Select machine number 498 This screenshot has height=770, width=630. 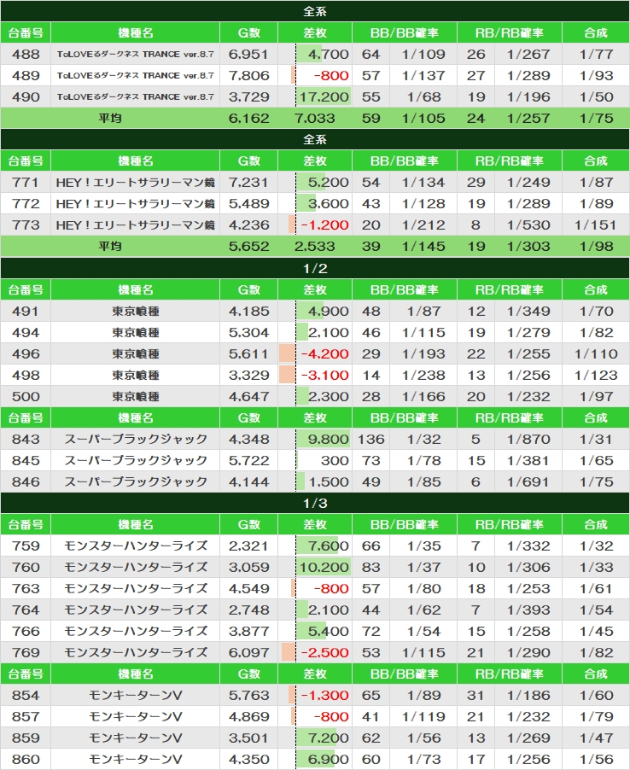(x=26, y=375)
